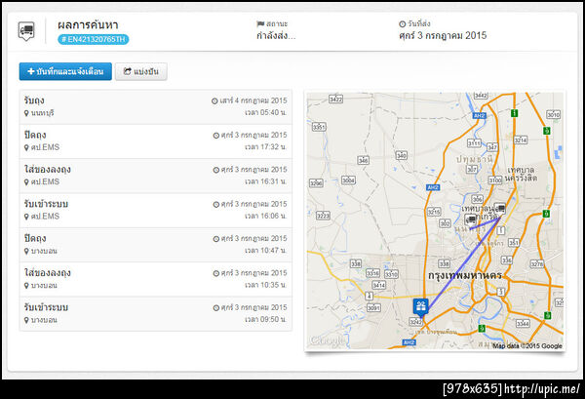Click the clock icon beside ship date label
Image resolution: width=585 pixels, height=399 pixels.
pyautogui.click(x=402, y=23)
